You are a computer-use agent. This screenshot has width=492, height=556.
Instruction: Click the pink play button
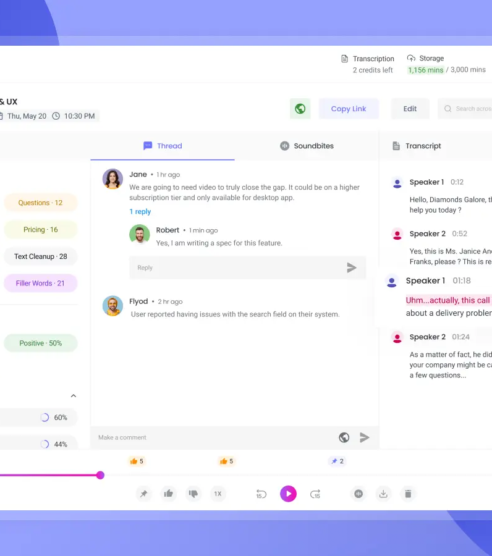[289, 494]
